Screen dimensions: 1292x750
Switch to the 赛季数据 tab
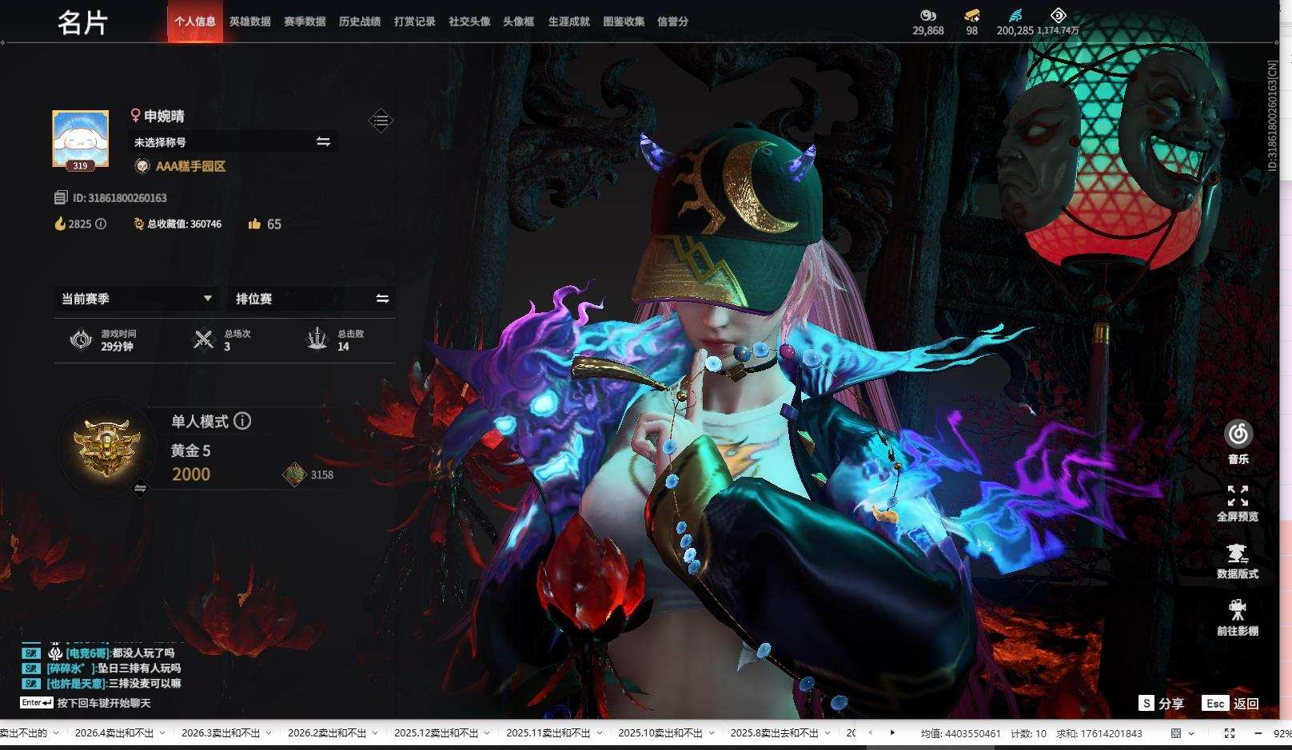pos(305,22)
